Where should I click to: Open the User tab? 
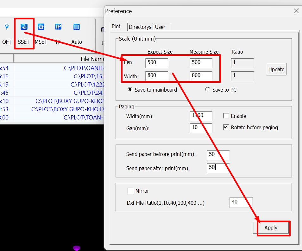click(160, 27)
